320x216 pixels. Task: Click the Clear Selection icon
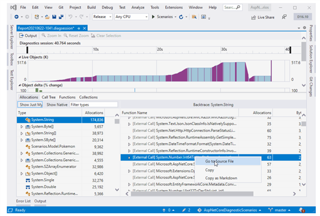click(93, 36)
